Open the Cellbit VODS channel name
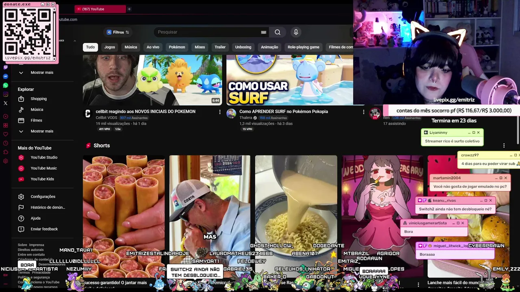 pos(107,118)
